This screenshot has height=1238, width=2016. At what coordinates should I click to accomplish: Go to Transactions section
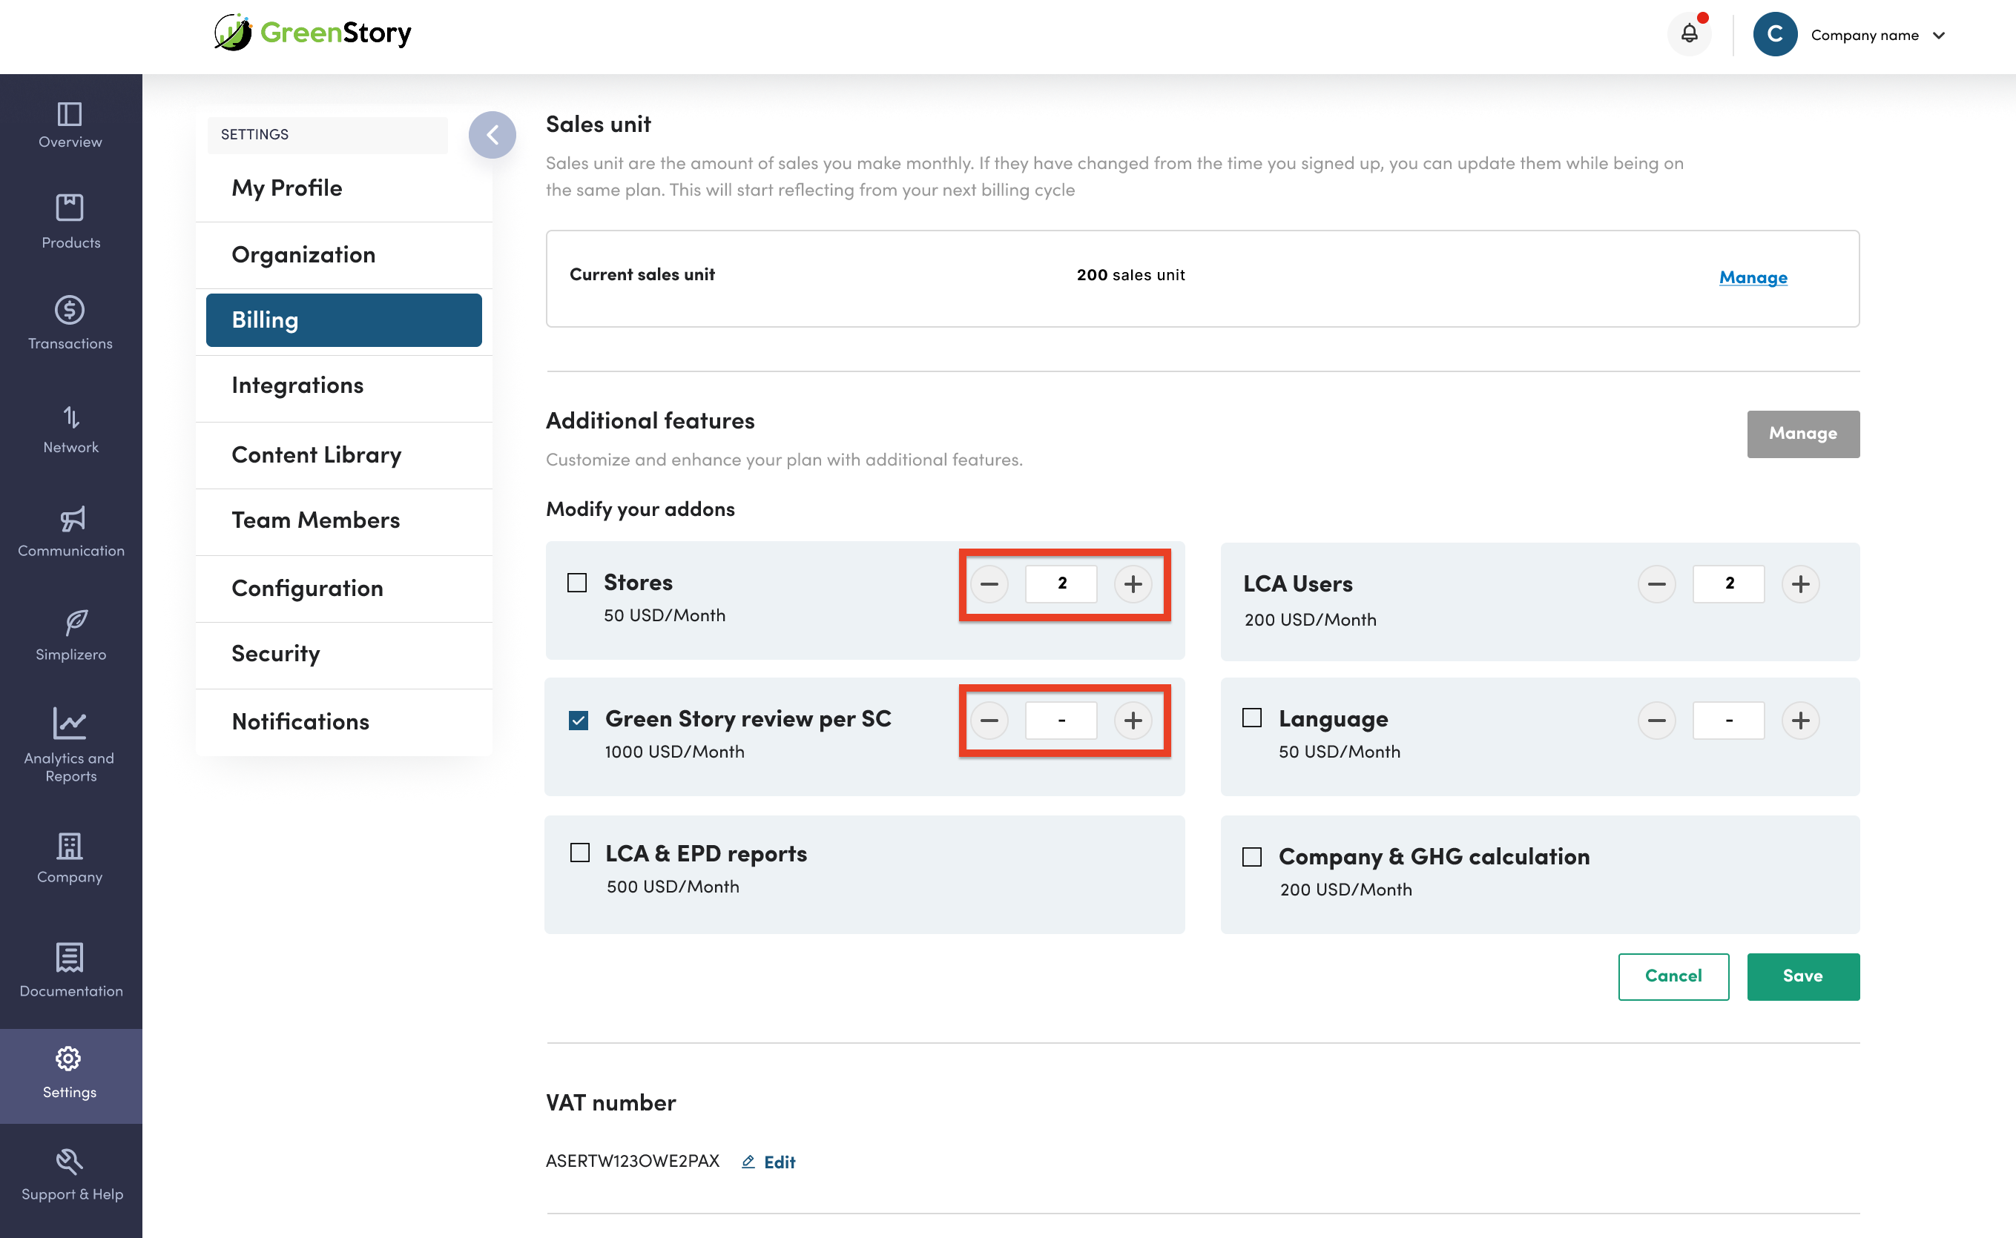[70, 322]
